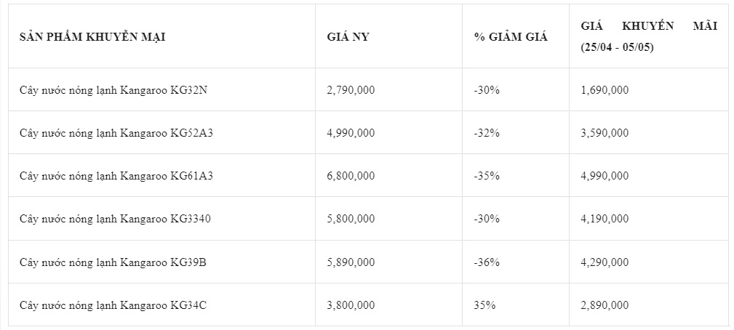Click the Kangaroo KG34C product name
The height and width of the screenshot is (330, 734).
(x=113, y=305)
